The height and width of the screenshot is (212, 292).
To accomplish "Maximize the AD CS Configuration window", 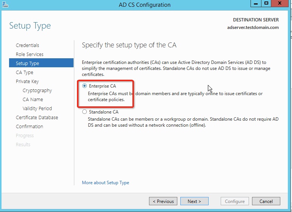I will point(266,3).
